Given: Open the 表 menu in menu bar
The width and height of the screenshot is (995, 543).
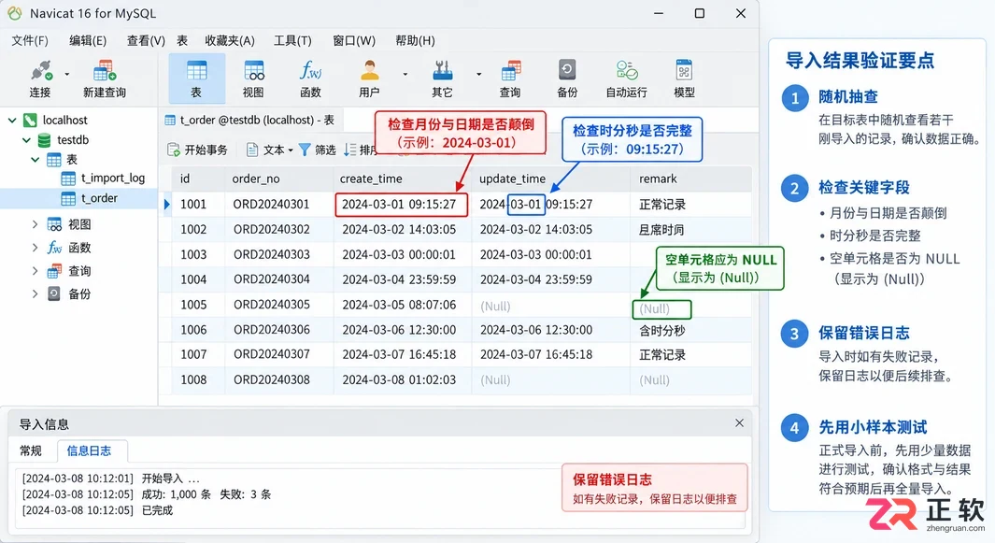Looking at the screenshot, I should pyautogui.click(x=182, y=40).
